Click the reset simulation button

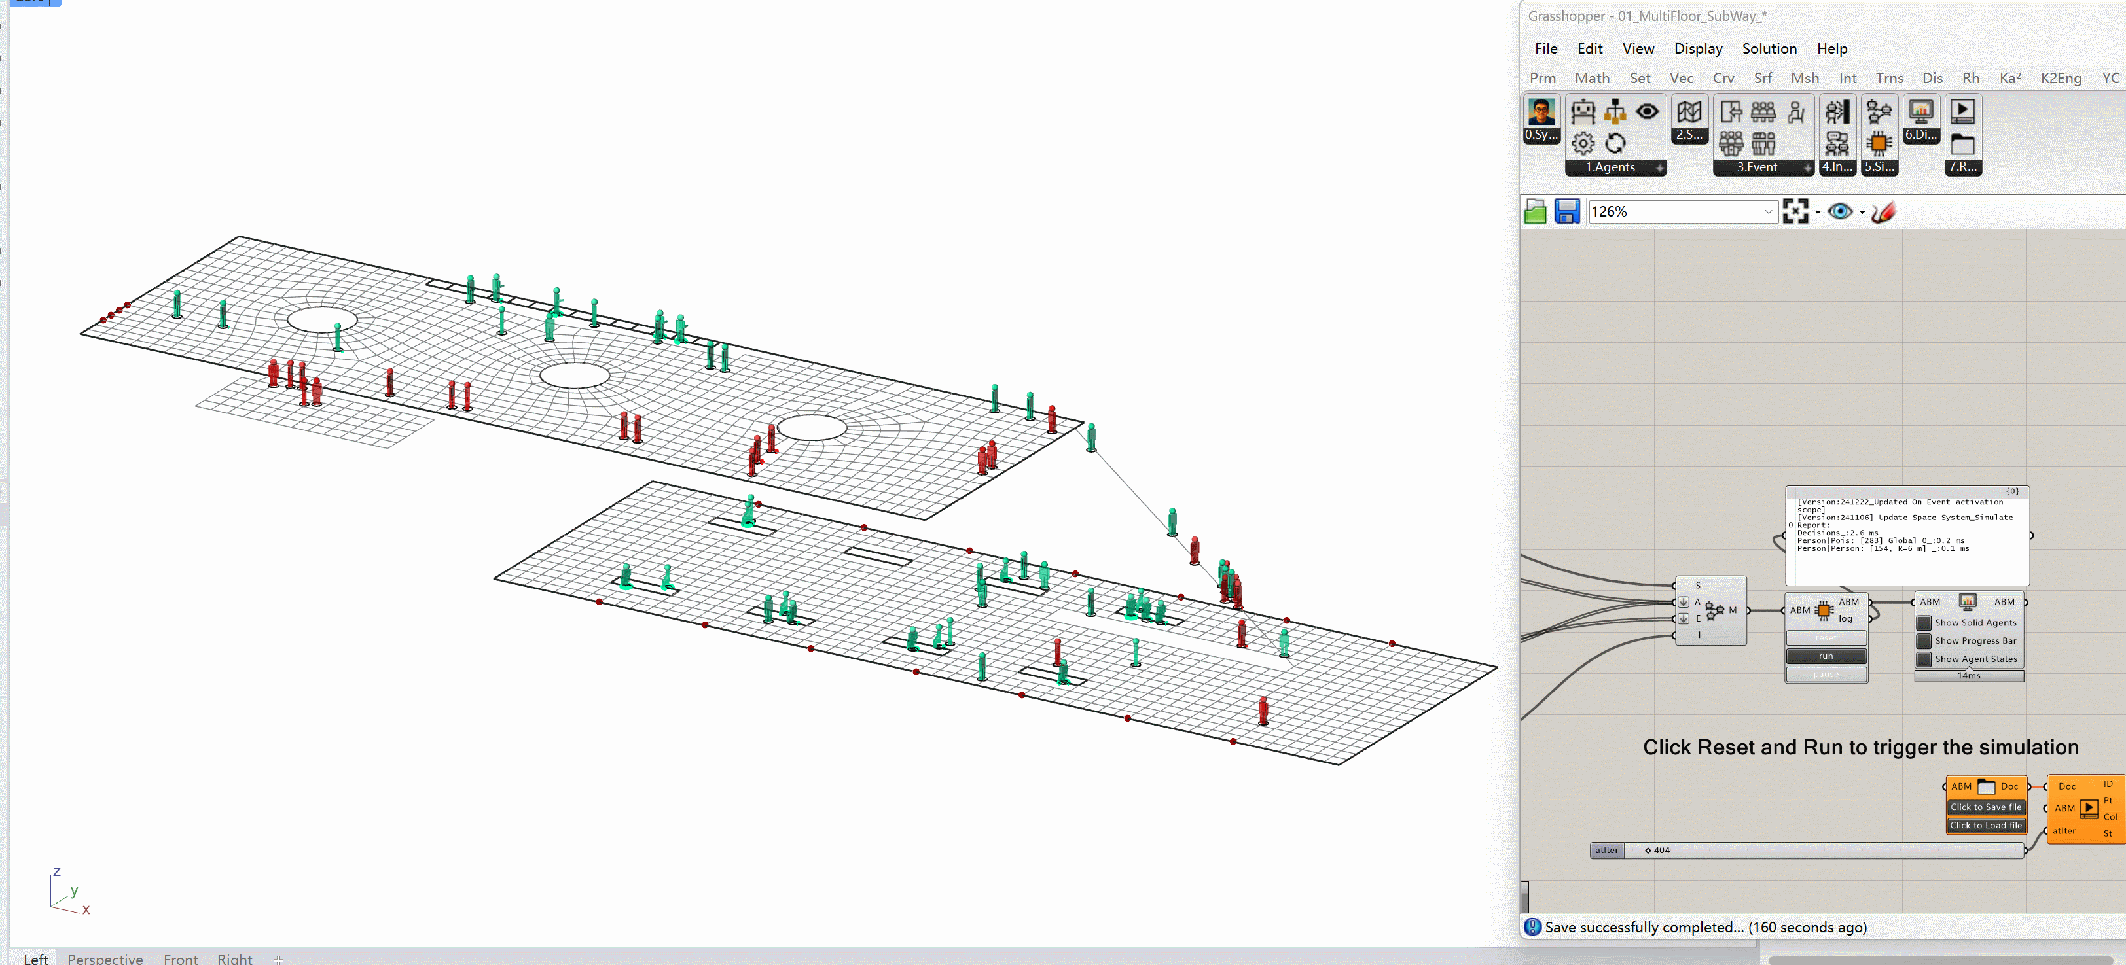(1826, 639)
